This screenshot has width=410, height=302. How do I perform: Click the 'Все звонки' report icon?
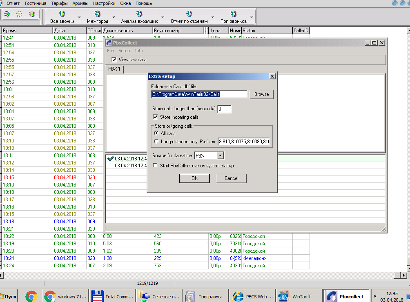[x=62, y=14]
